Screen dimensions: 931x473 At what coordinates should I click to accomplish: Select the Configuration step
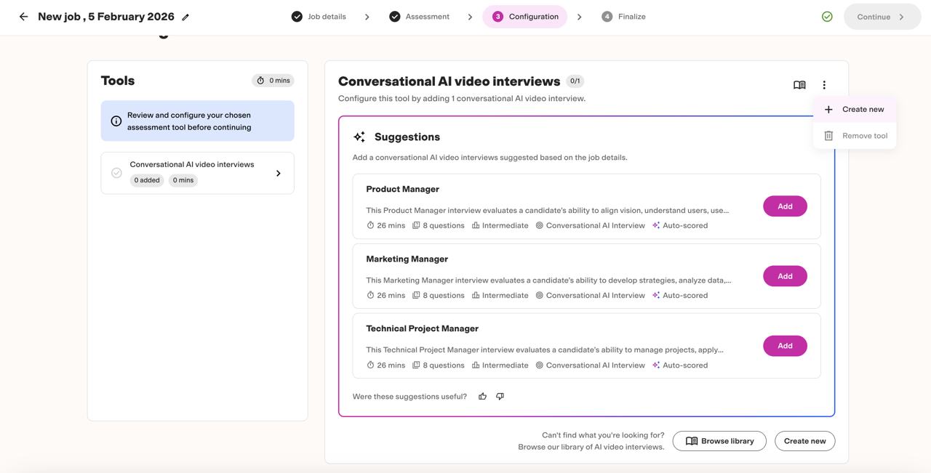point(525,17)
